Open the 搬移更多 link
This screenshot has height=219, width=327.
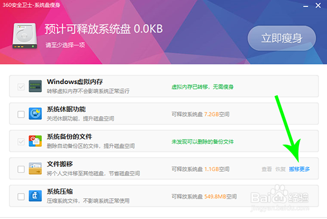click(299, 169)
